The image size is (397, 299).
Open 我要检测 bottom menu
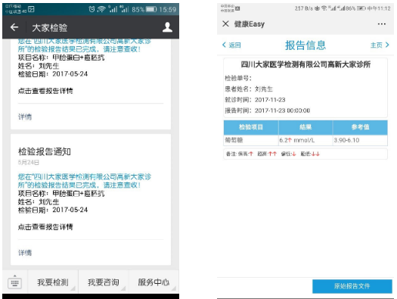pyautogui.click(x=53, y=282)
